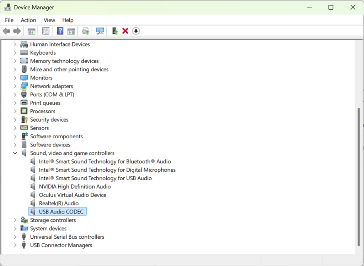Select the Realtek(R) Audio device
The image size is (364, 266).
59,203
